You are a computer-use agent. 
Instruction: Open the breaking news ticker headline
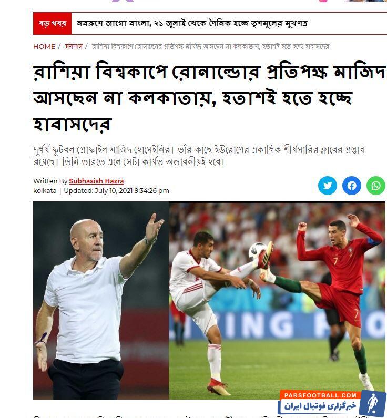click(192, 24)
